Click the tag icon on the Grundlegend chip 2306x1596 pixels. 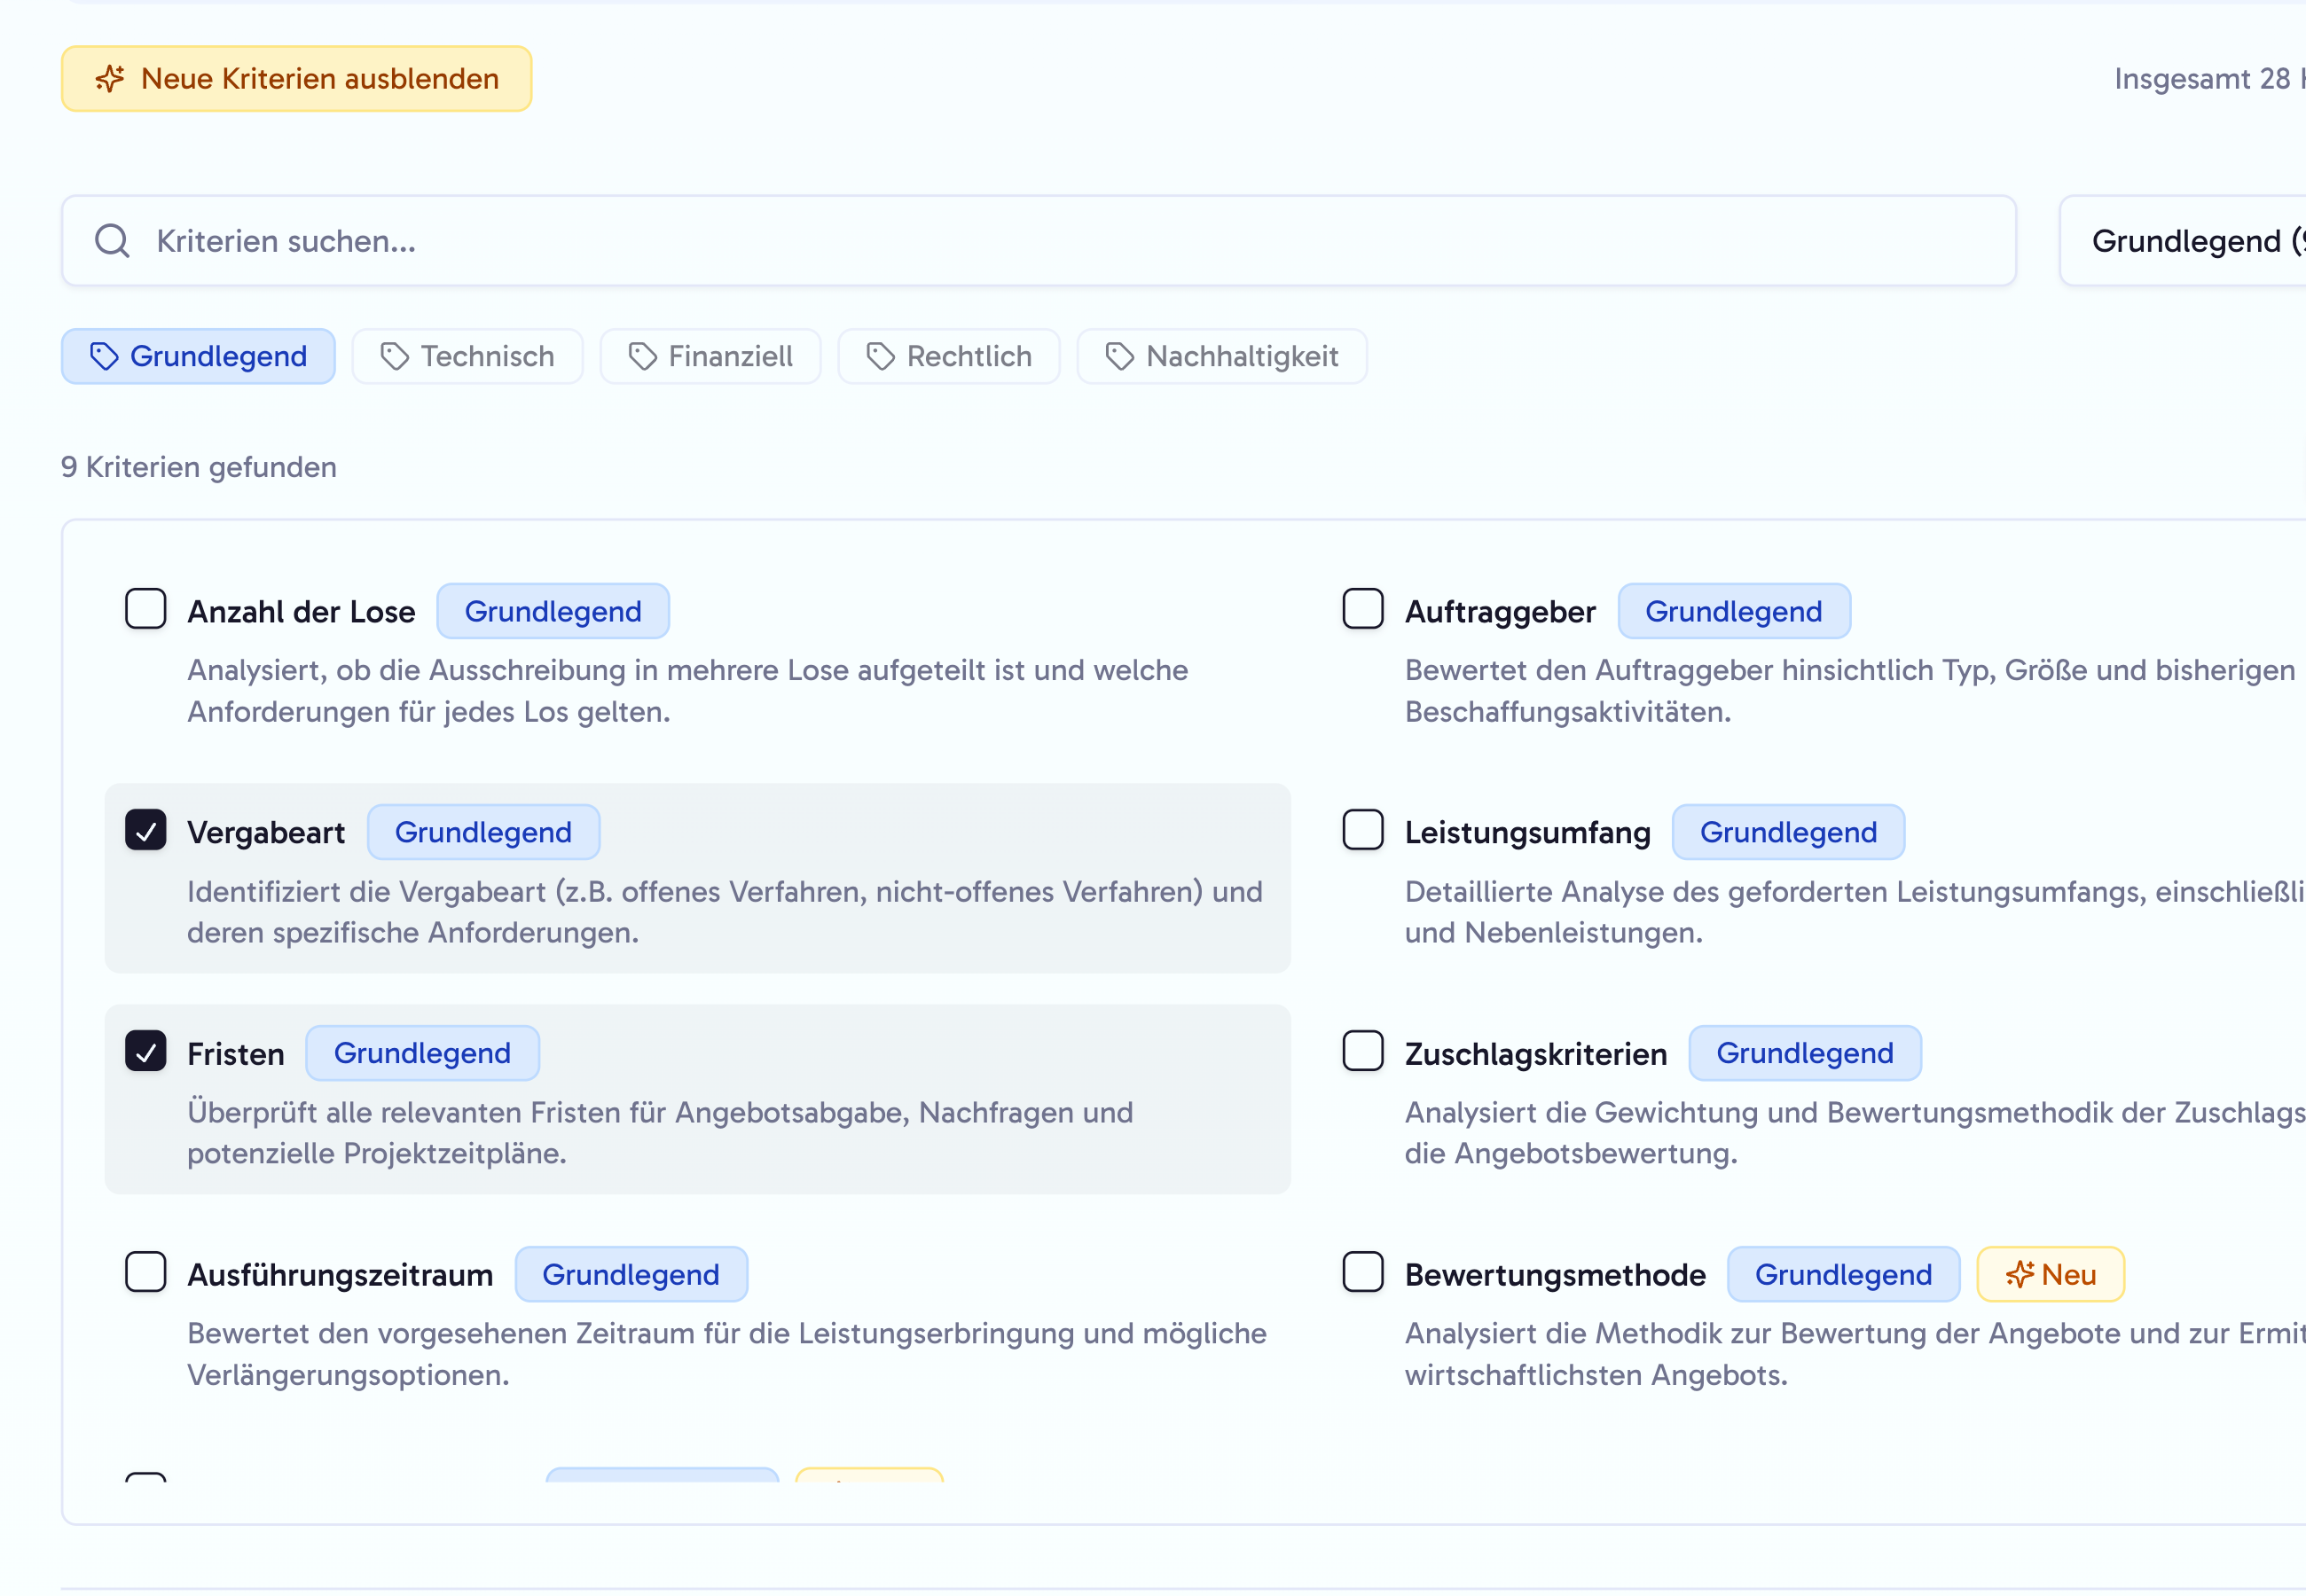tap(104, 356)
